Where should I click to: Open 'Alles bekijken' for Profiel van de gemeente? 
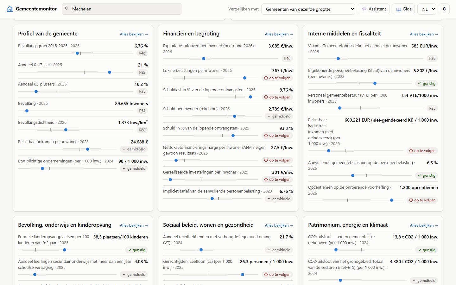[x=134, y=34]
